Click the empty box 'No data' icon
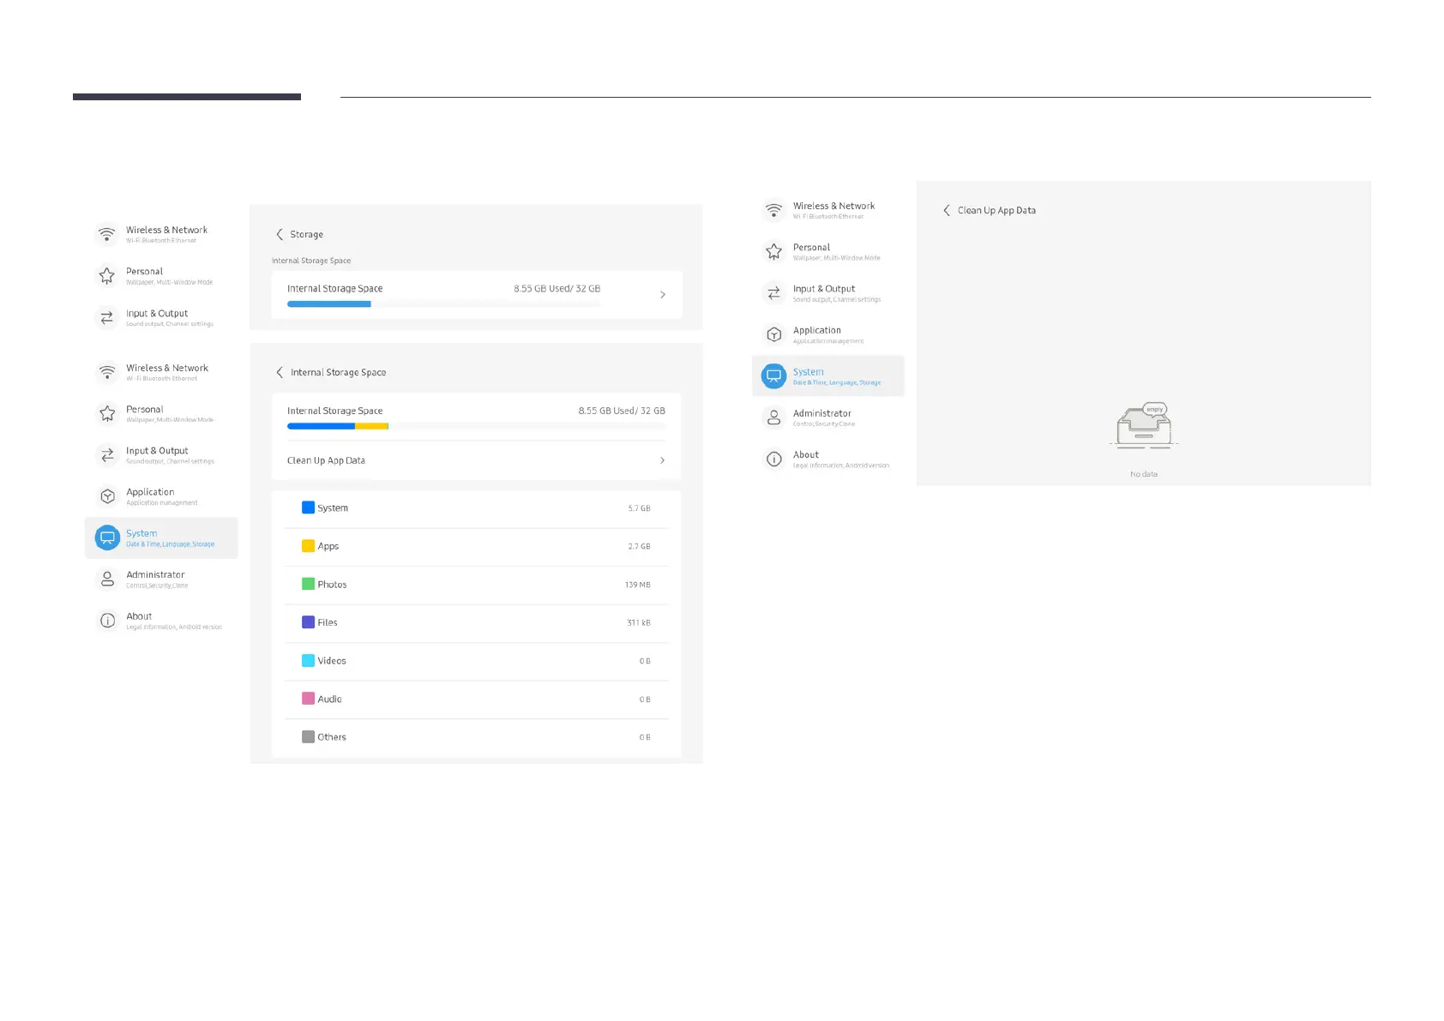The height and width of the screenshot is (1021, 1444). pos(1143,426)
